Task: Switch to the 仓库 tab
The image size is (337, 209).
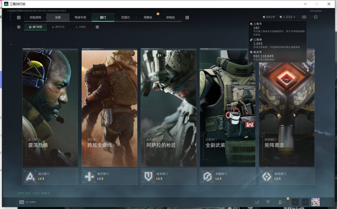Action: point(58,17)
